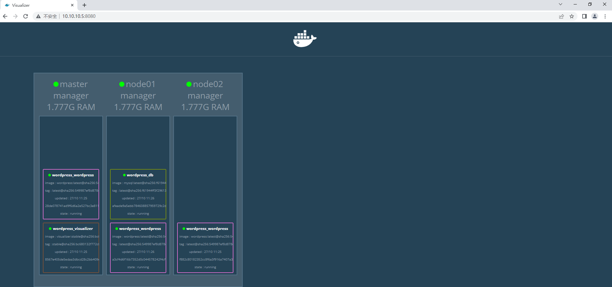Click container ID starting with 8567e405de5e
This screenshot has height=287, width=612.
click(x=72, y=260)
